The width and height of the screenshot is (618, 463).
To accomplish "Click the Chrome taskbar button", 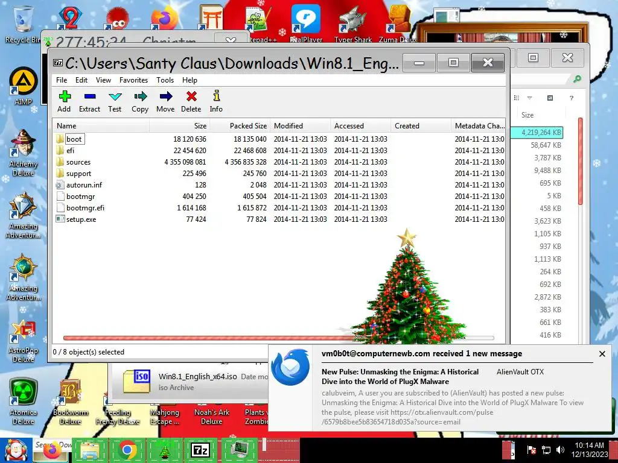I will coord(127,450).
